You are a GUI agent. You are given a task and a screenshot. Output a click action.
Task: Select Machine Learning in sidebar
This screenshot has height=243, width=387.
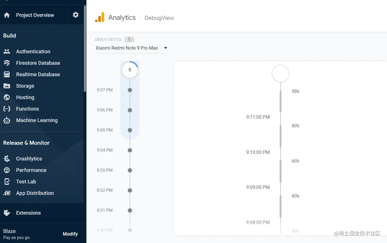pos(37,120)
